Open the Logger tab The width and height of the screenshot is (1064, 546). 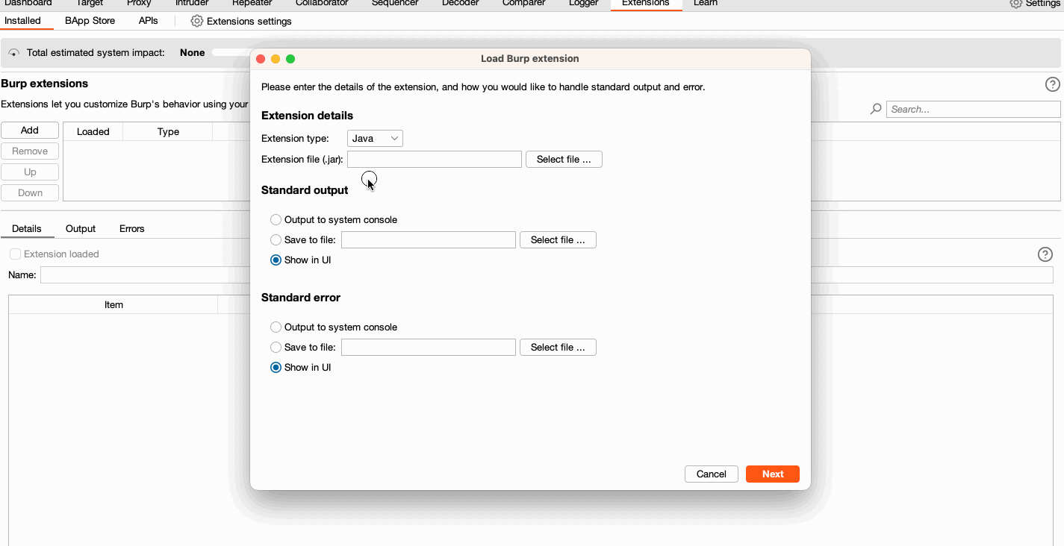pyautogui.click(x=584, y=4)
